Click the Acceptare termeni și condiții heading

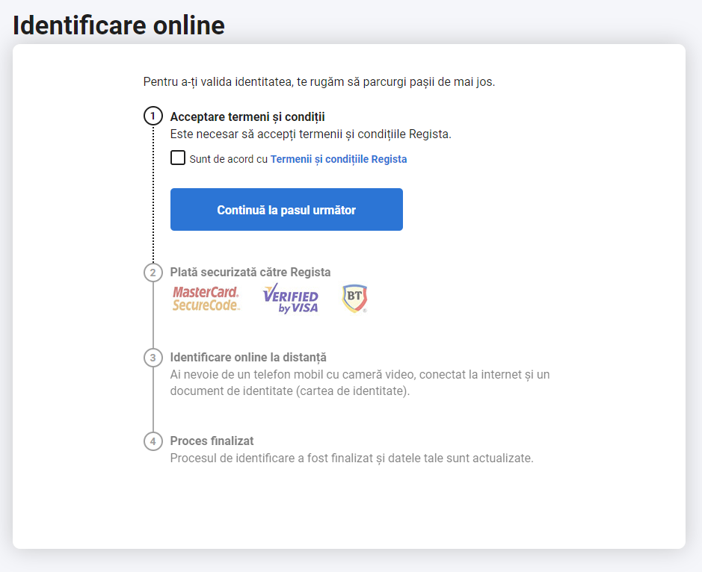247,117
